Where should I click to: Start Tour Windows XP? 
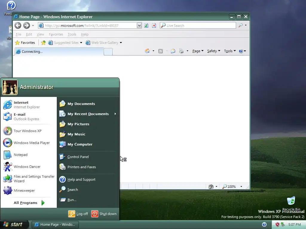point(29,131)
